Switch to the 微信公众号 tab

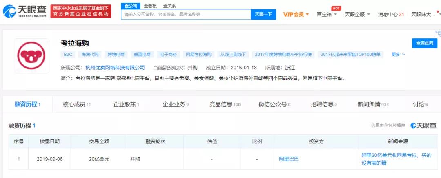274,104
